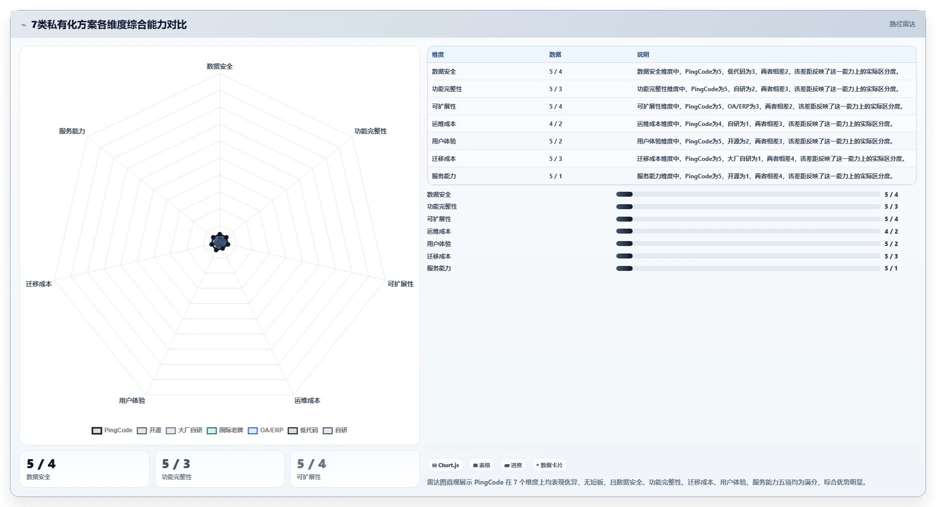
Task: Click the 数据安全 progress bar
Action: coord(748,195)
